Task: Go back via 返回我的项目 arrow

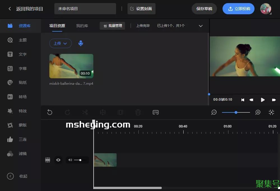Action: [x=10, y=9]
